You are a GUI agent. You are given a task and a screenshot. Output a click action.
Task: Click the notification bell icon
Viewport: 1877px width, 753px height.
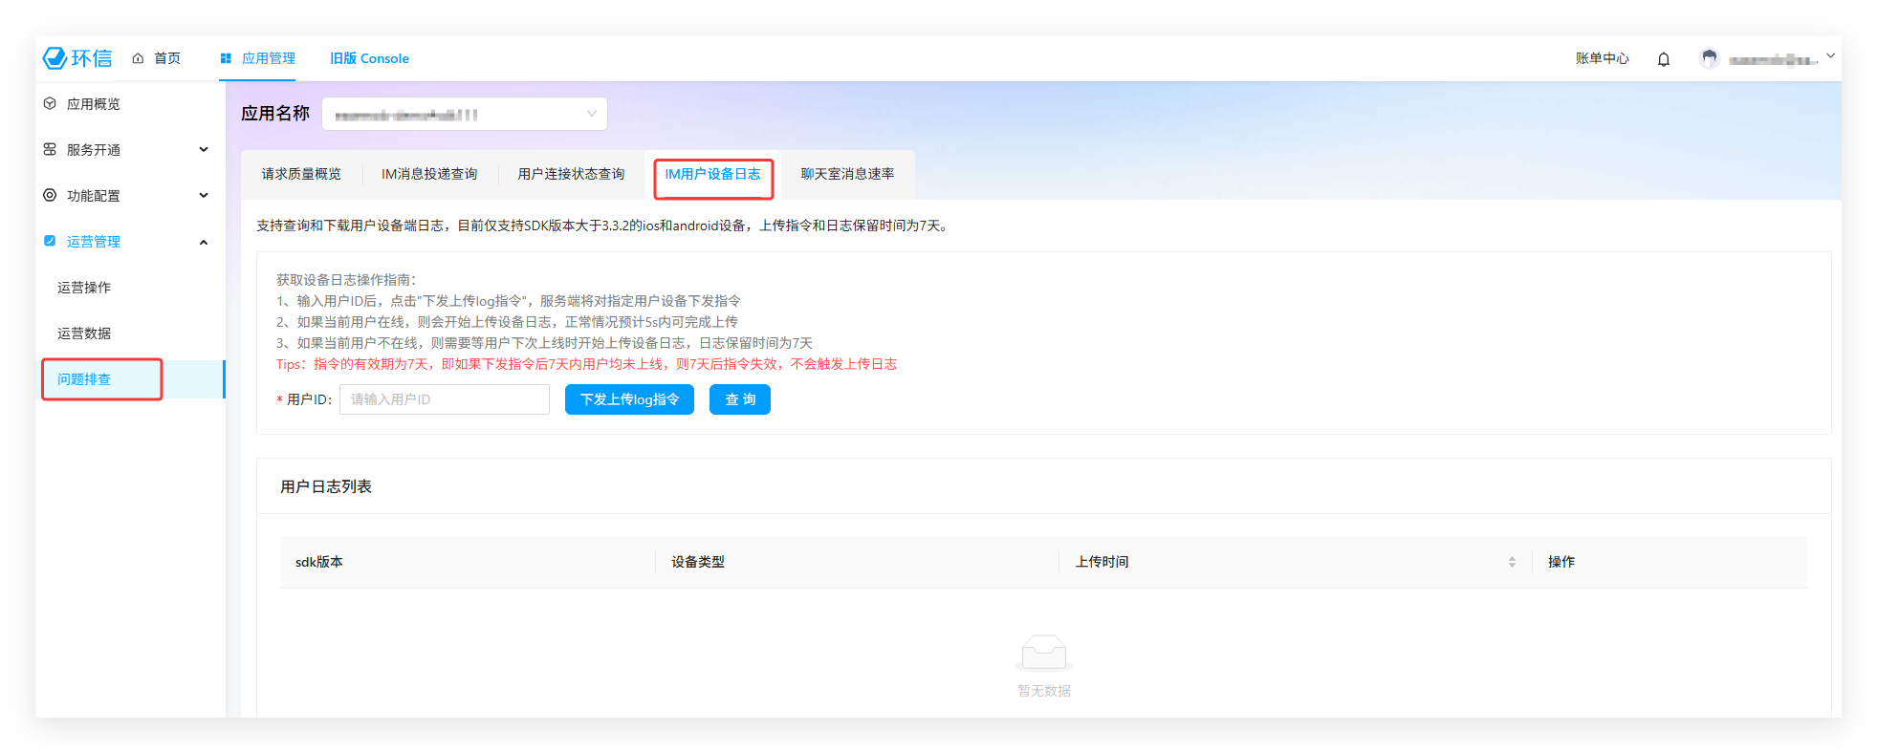tap(1664, 59)
